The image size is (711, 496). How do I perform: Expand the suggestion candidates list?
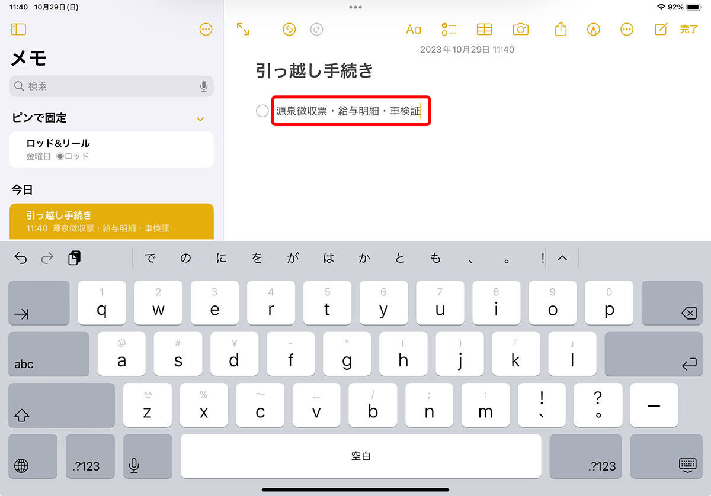point(562,258)
